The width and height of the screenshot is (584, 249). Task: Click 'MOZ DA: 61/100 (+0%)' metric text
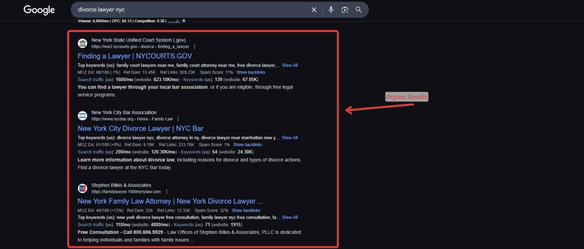coord(99,145)
